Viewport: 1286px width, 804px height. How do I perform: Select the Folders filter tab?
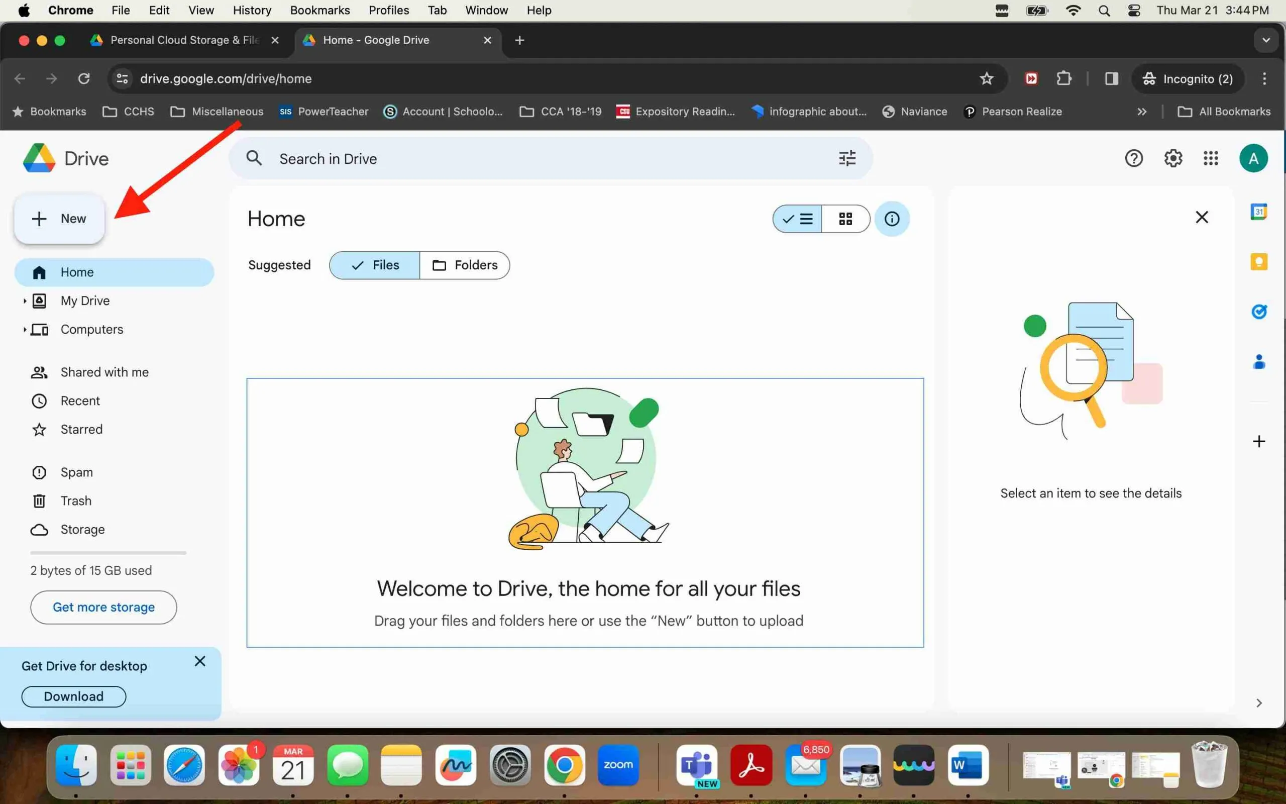(x=465, y=265)
